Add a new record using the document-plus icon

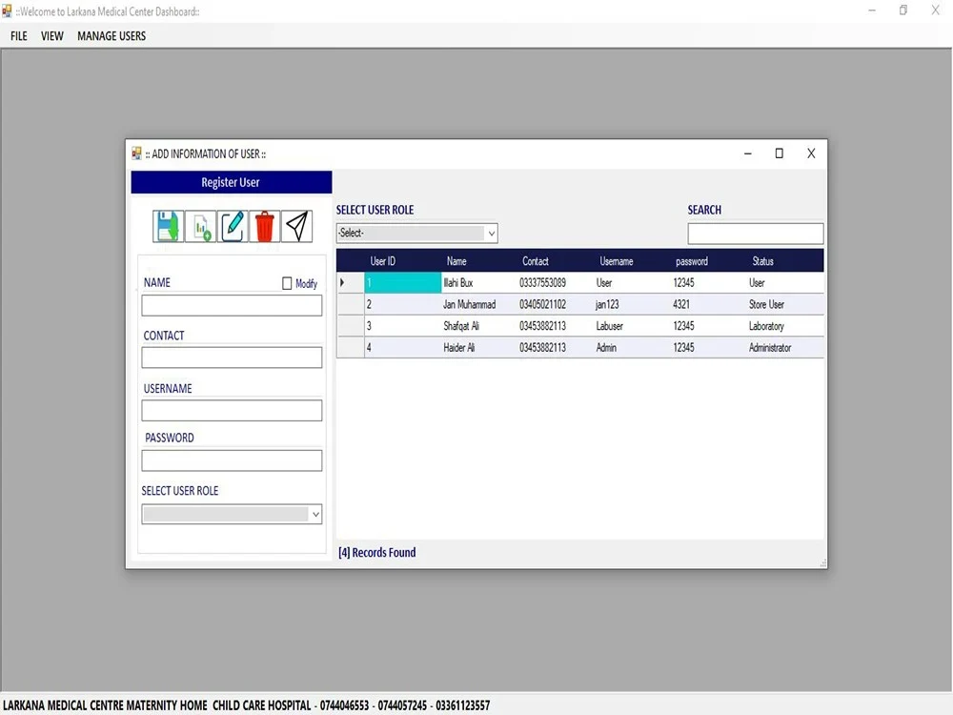[x=200, y=226]
